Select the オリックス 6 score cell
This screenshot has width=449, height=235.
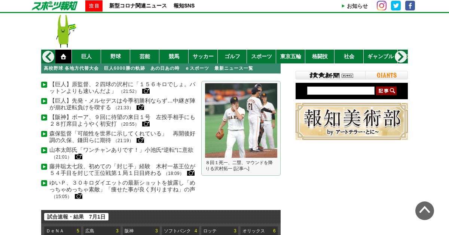[x=259, y=231]
